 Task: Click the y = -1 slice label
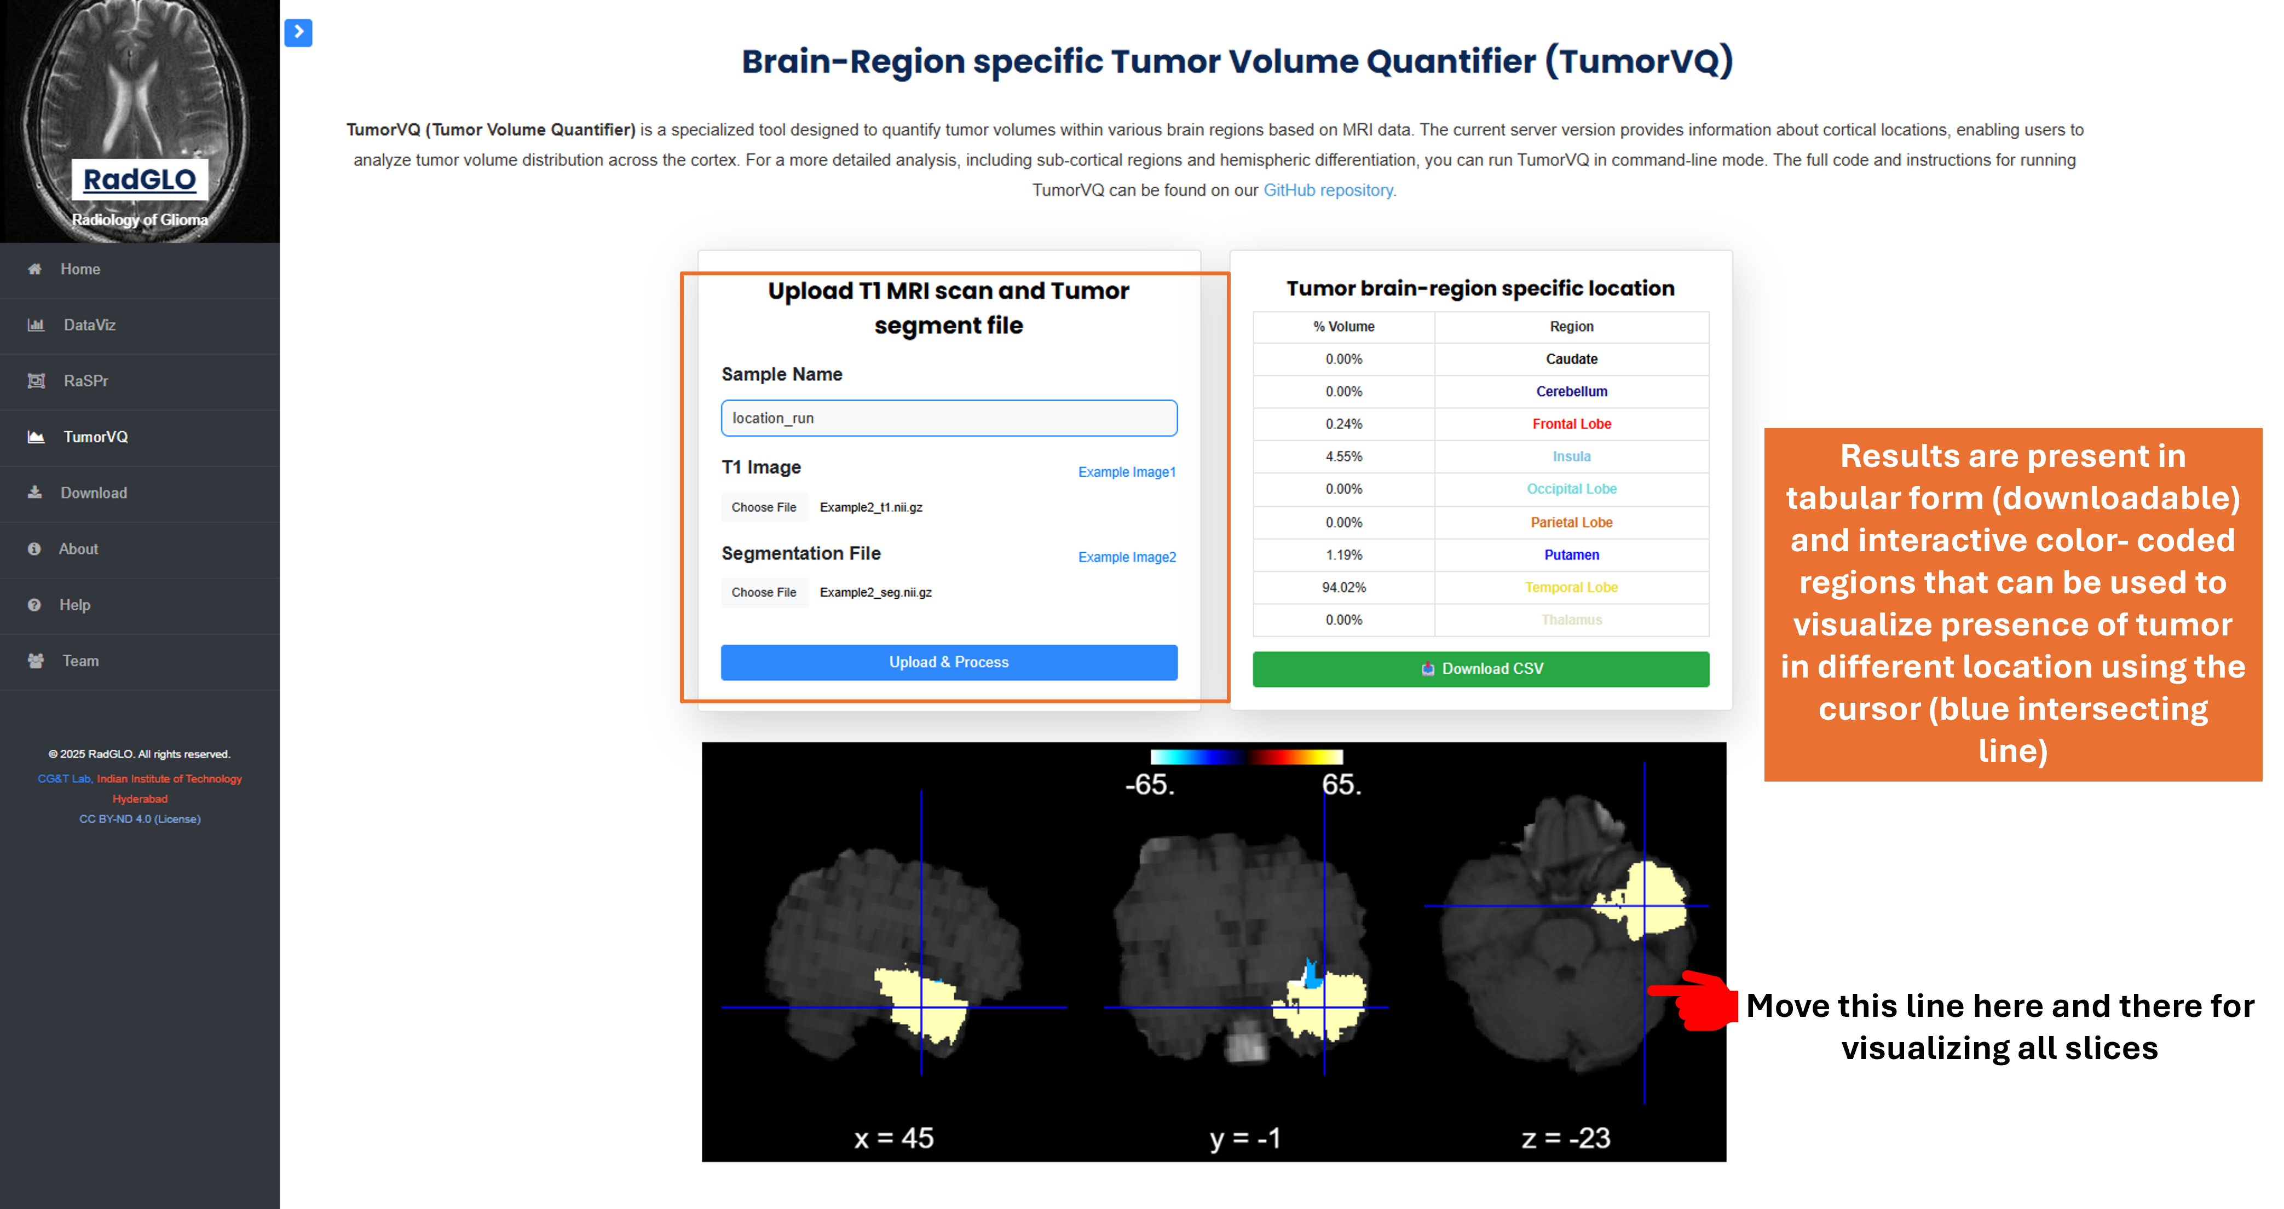1245,1138
